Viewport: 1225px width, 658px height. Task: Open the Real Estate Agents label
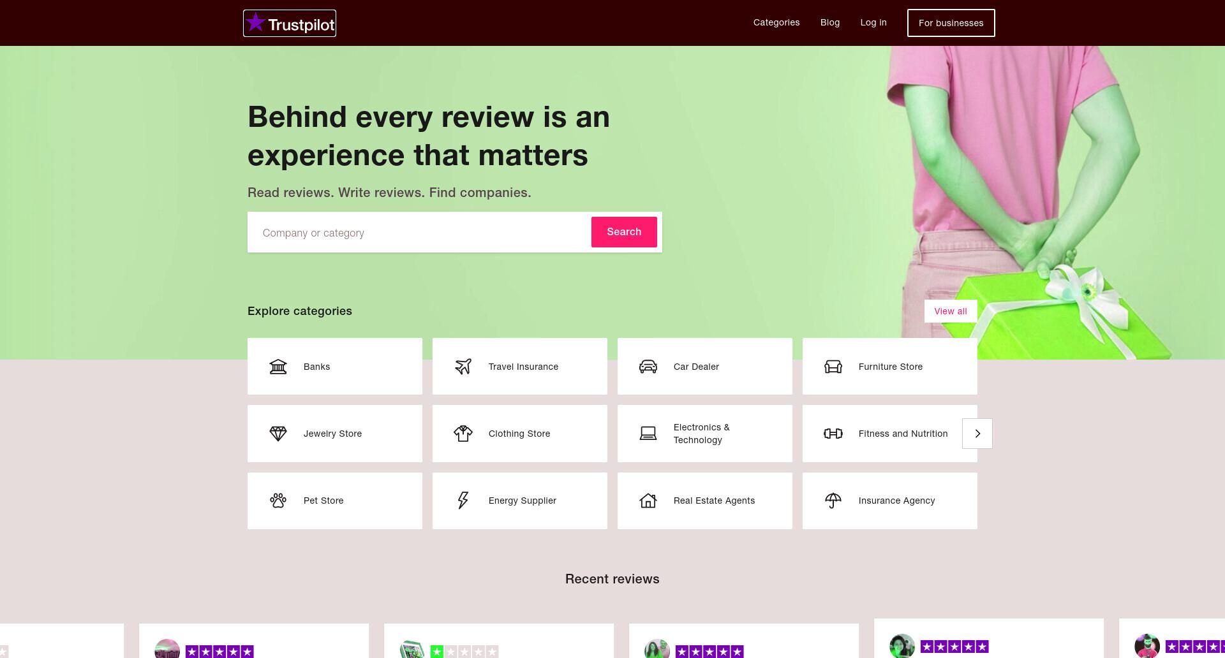[x=714, y=501]
